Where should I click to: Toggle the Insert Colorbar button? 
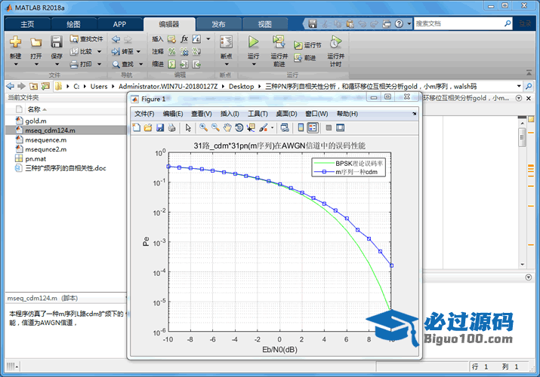[301, 127]
